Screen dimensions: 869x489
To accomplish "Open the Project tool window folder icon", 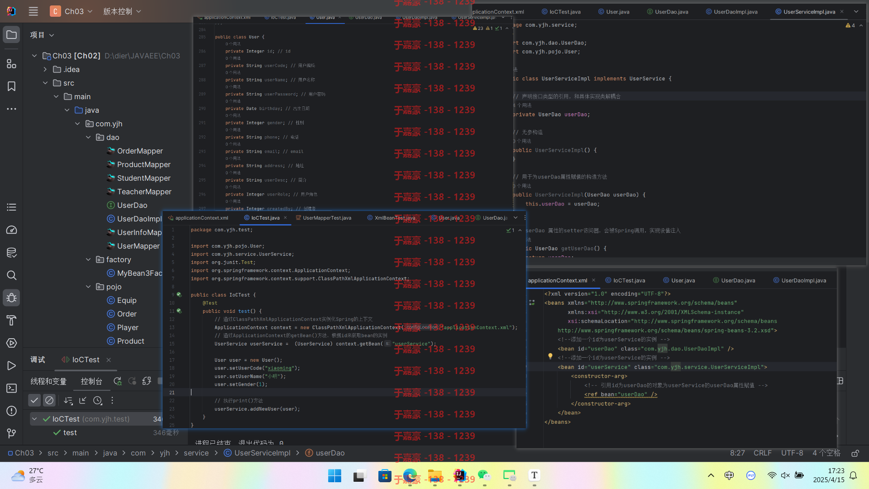I will coord(11,35).
